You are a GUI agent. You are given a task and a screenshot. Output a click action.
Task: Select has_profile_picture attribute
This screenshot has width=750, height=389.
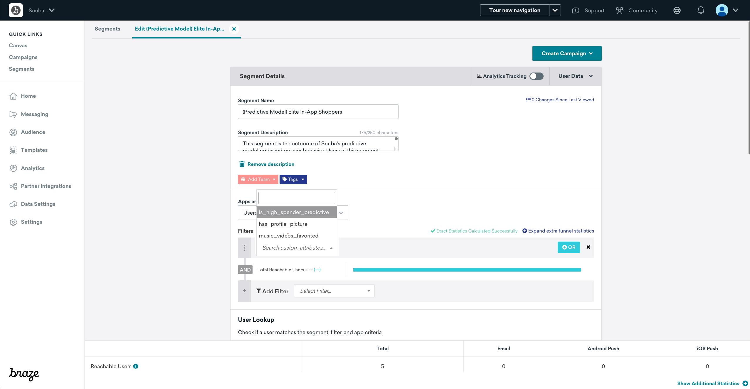point(297,224)
